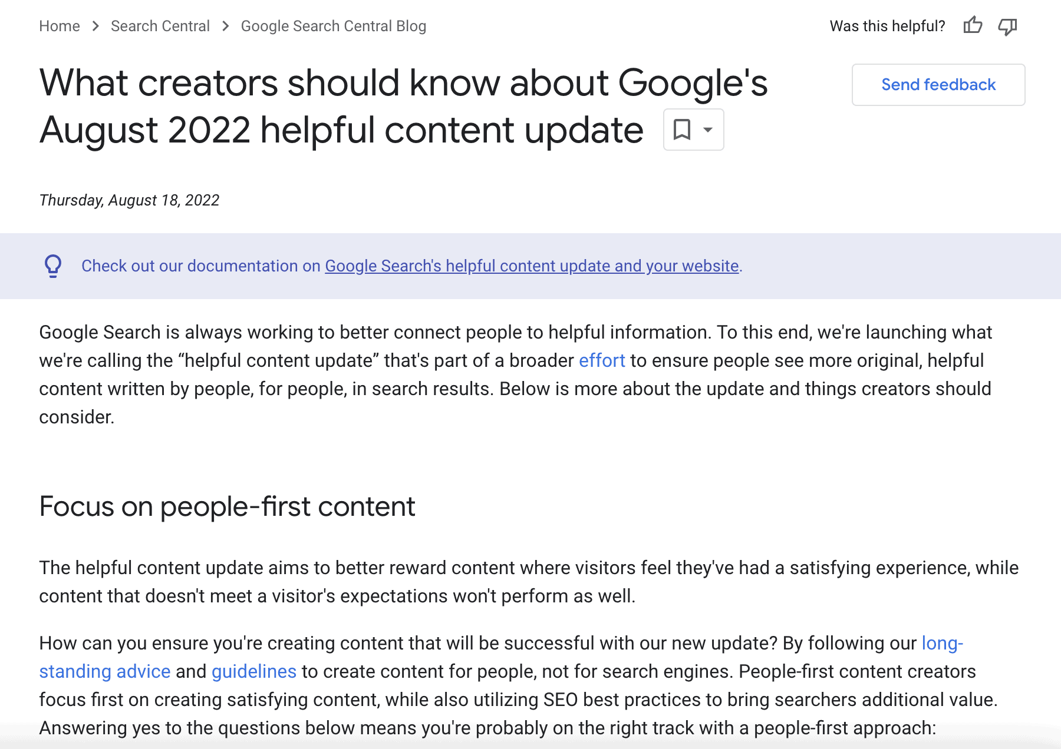Click the thumbs up helpful icon
The width and height of the screenshot is (1061, 749).
(x=973, y=26)
